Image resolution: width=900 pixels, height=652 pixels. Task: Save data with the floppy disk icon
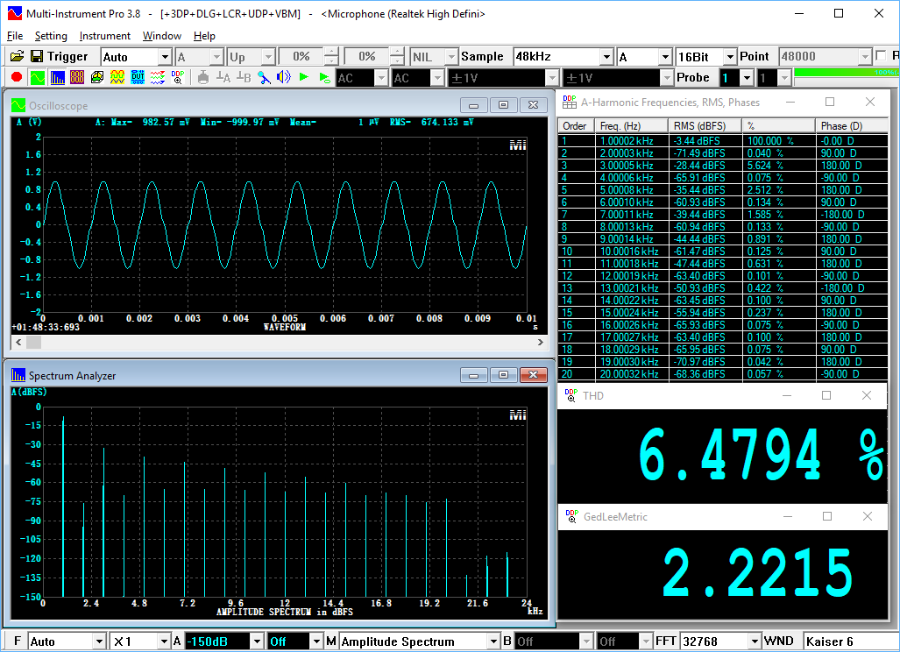tap(37, 56)
